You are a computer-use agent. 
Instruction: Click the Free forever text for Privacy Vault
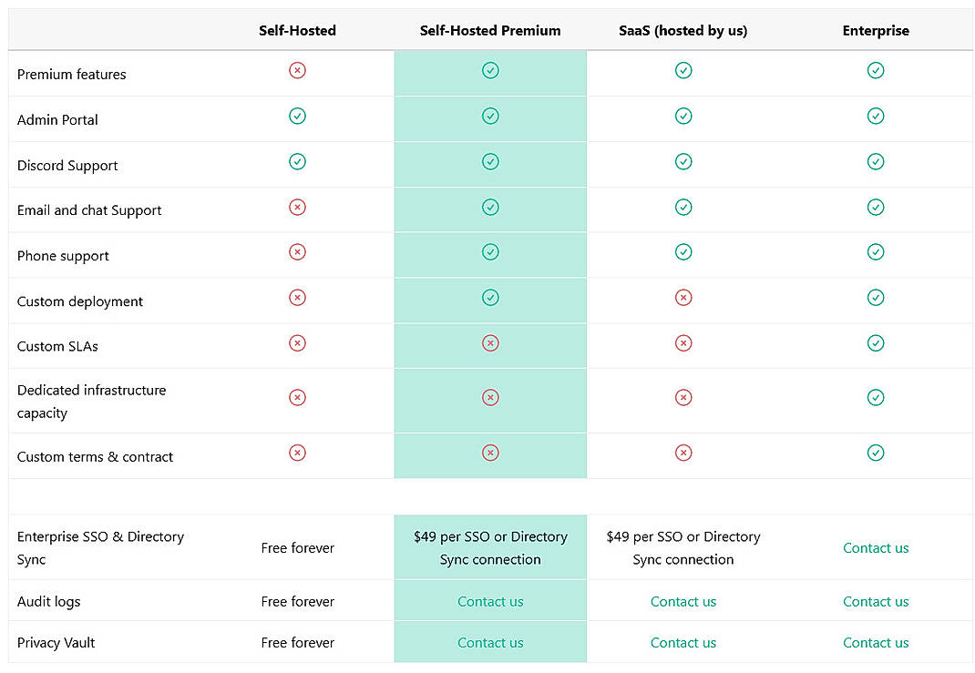click(x=297, y=642)
